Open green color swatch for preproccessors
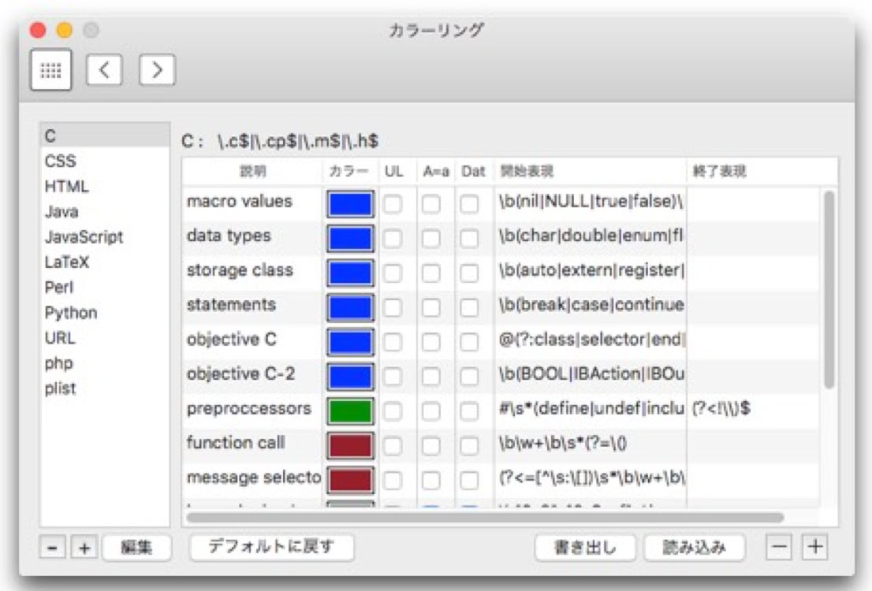872x591 pixels. pos(349,411)
